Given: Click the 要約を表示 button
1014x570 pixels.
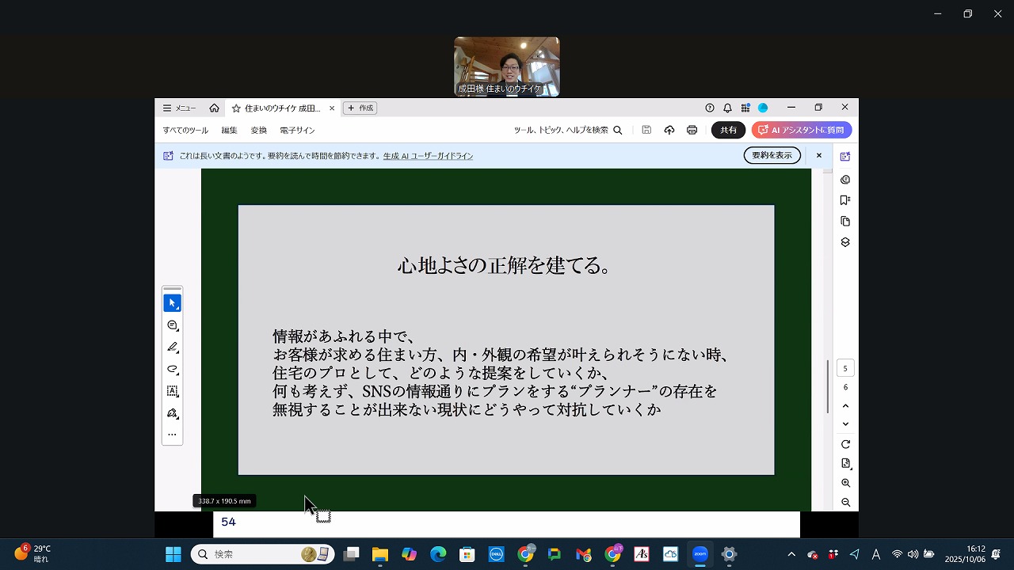Looking at the screenshot, I should click(x=772, y=155).
